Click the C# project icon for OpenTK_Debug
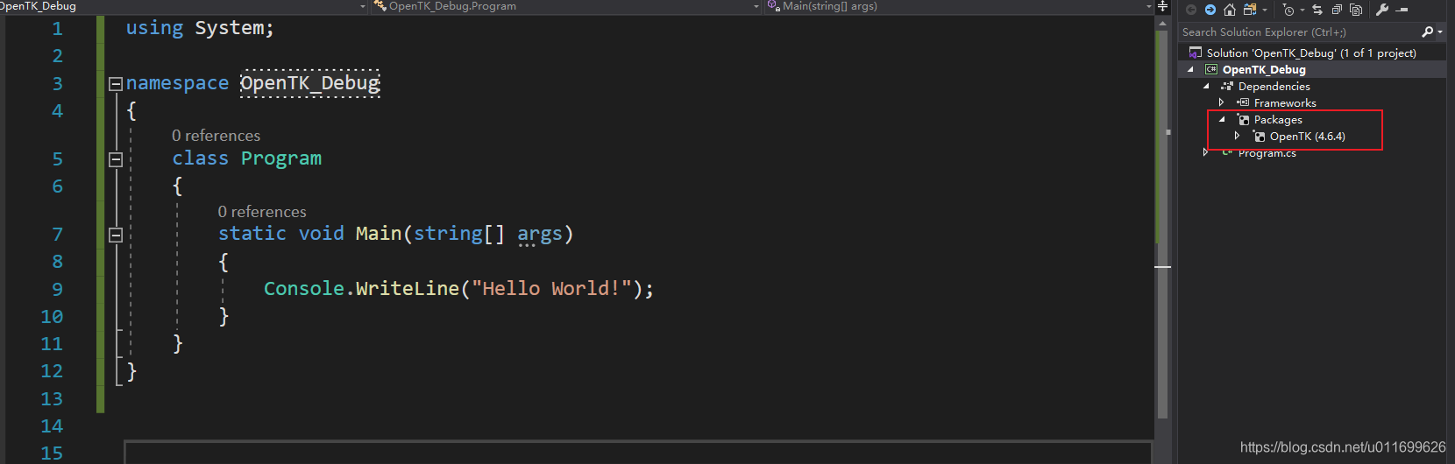The image size is (1455, 464). [1211, 69]
